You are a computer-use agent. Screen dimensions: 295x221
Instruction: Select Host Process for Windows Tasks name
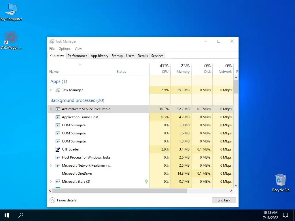[x=86, y=157]
